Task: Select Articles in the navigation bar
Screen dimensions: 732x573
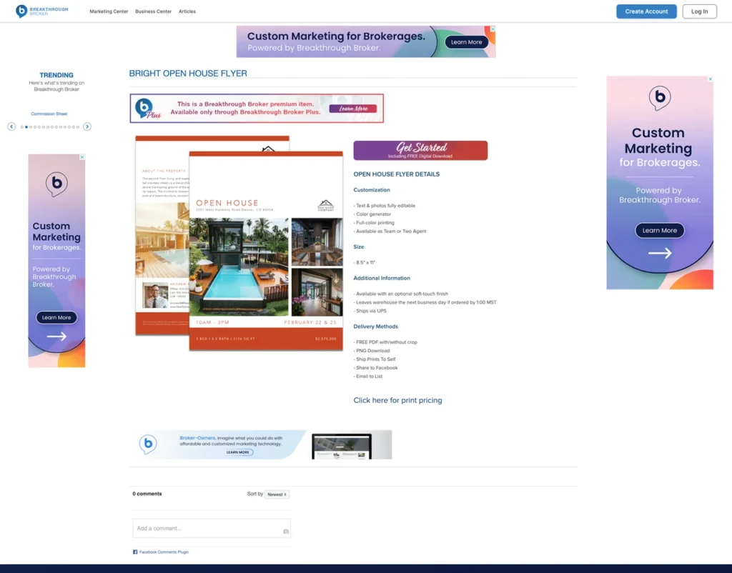Action: pos(187,11)
